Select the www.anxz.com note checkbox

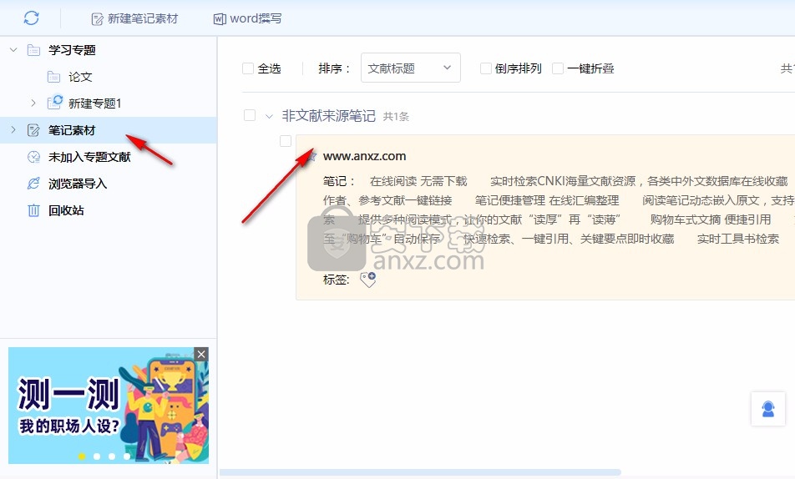pos(286,141)
